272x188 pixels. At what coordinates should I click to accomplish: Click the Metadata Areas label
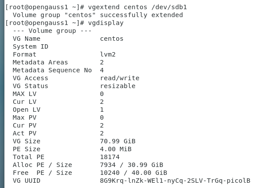[40, 62]
